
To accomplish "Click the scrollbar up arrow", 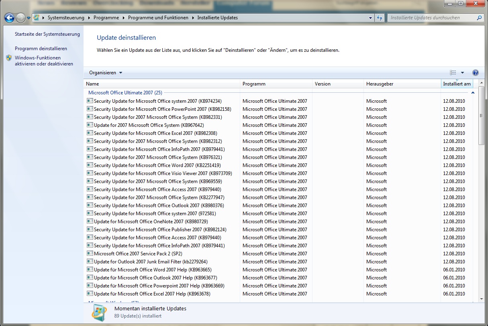I will 482,83.
